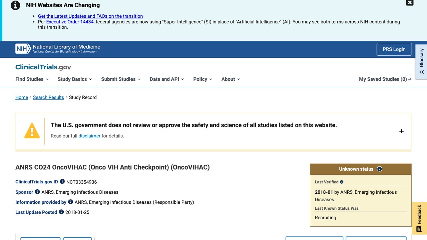Open the Executive Order 14434 link
Image resolution: width=427 pixels, height=240 pixels.
pyautogui.click(x=70, y=22)
